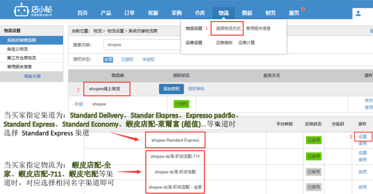This screenshot has height=194, width=373.
Task: Filter authorization status by 全部
Action: coord(108,60)
